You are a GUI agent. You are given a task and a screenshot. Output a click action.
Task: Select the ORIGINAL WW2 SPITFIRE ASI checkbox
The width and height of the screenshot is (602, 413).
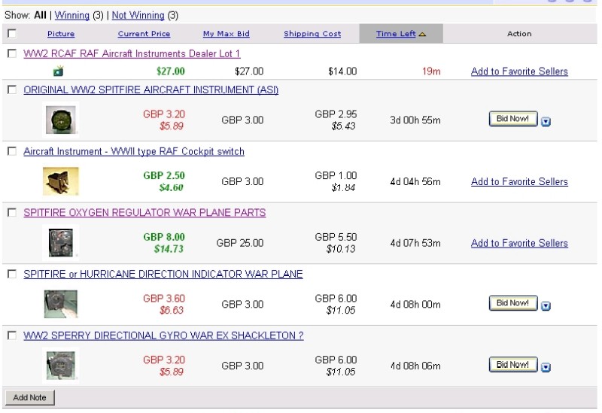pyautogui.click(x=12, y=90)
